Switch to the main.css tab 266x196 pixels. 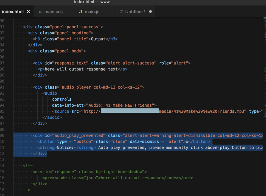coord(53,11)
